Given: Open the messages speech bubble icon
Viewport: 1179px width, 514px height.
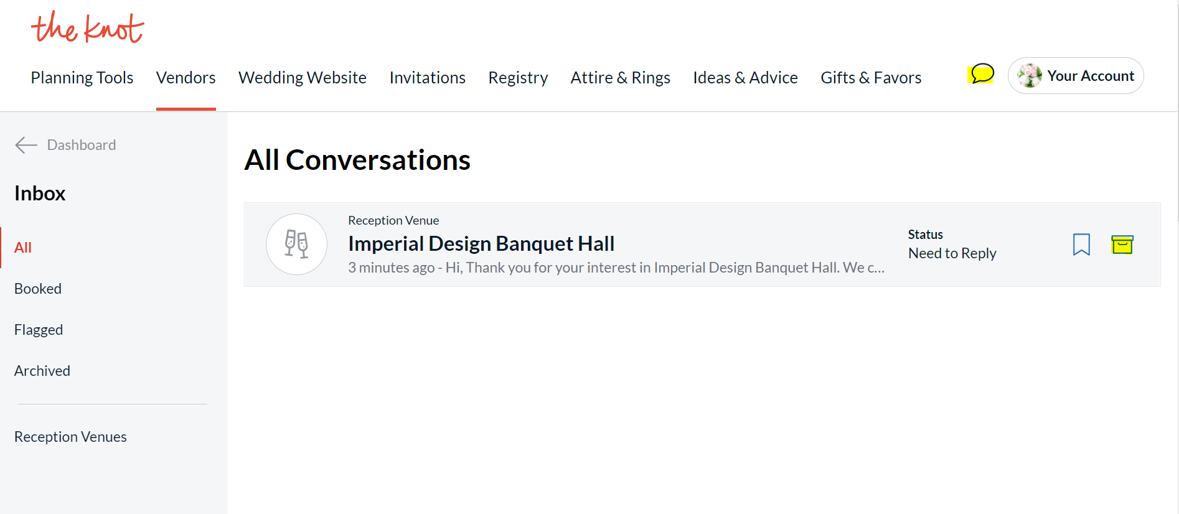Looking at the screenshot, I should coord(982,74).
